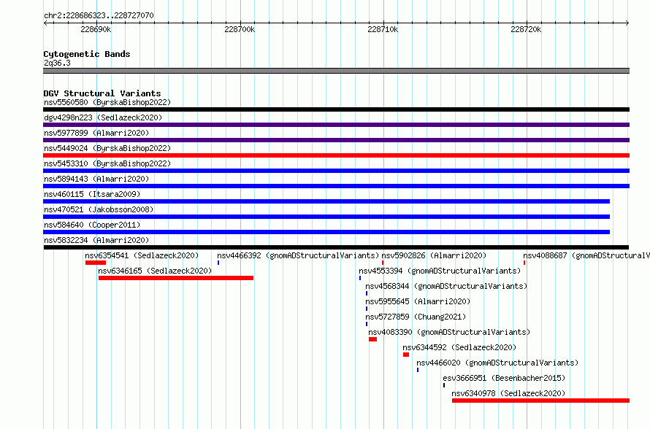
Task: Open nsv5977899 (Almarri2020) variant label
Action: click(96, 133)
